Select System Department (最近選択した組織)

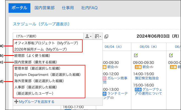pos(47,75)
